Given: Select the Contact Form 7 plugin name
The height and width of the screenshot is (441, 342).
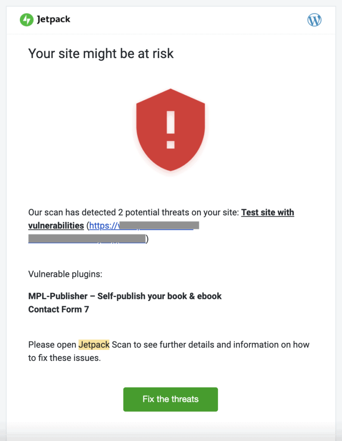Looking at the screenshot, I should click(59, 309).
